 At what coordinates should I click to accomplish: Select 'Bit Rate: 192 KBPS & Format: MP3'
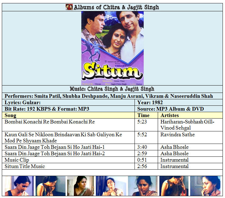(x=47, y=109)
